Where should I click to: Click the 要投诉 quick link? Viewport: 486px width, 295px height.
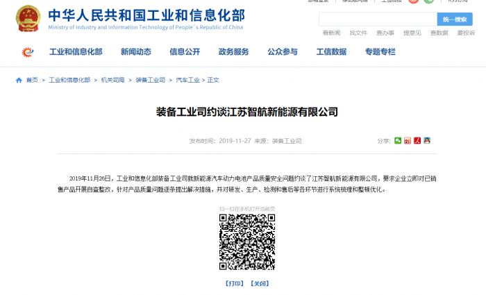click(x=466, y=33)
